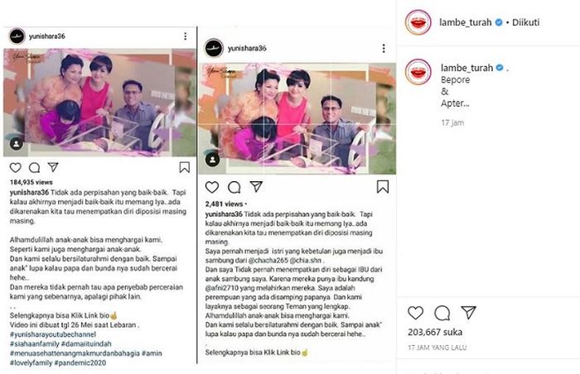Open lambe_turah profile picture in header
This screenshot has width=580, height=374.
coord(418,22)
